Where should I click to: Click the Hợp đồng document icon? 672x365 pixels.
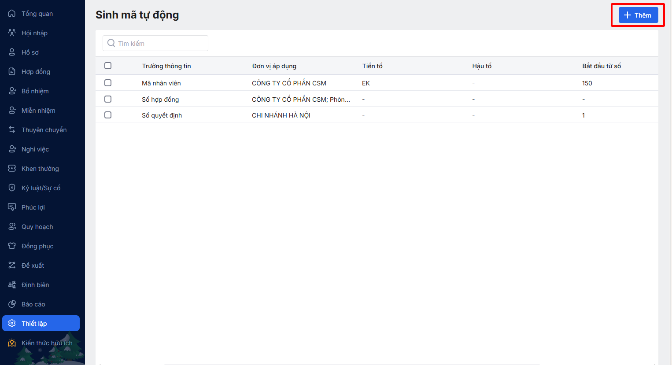(x=12, y=72)
